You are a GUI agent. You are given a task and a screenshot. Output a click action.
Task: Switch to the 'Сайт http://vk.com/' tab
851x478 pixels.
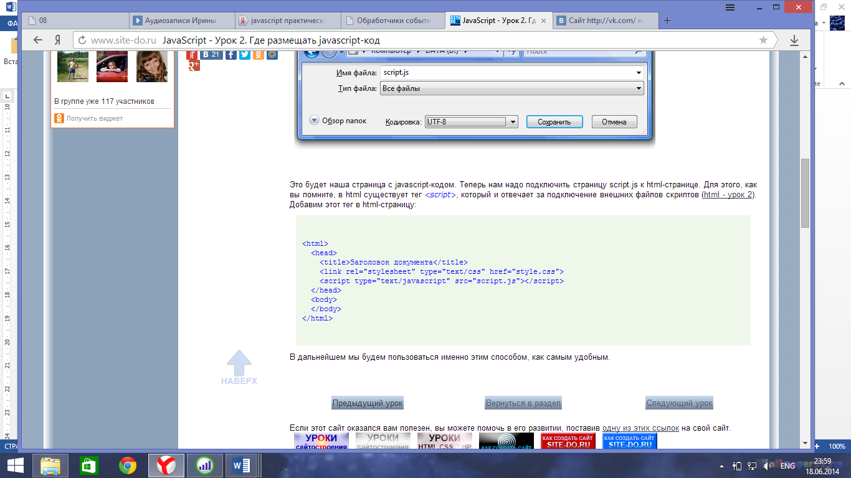(x=604, y=21)
